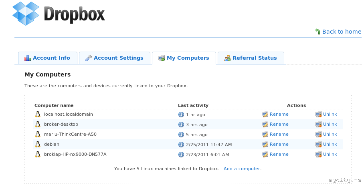Switch to the Account Settings tab

[114, 58]
